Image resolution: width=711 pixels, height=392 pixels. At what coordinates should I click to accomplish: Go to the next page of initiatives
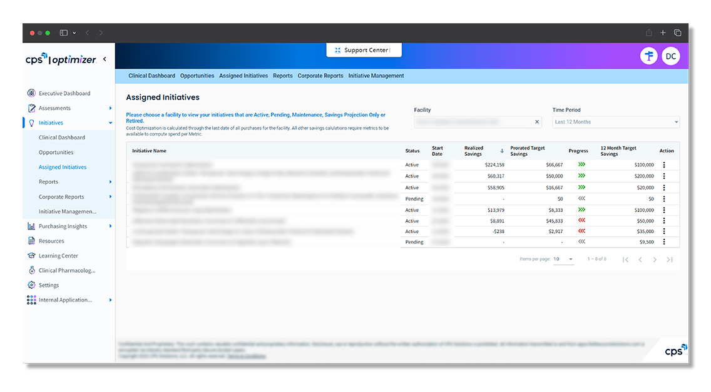(x=655, y=259)
